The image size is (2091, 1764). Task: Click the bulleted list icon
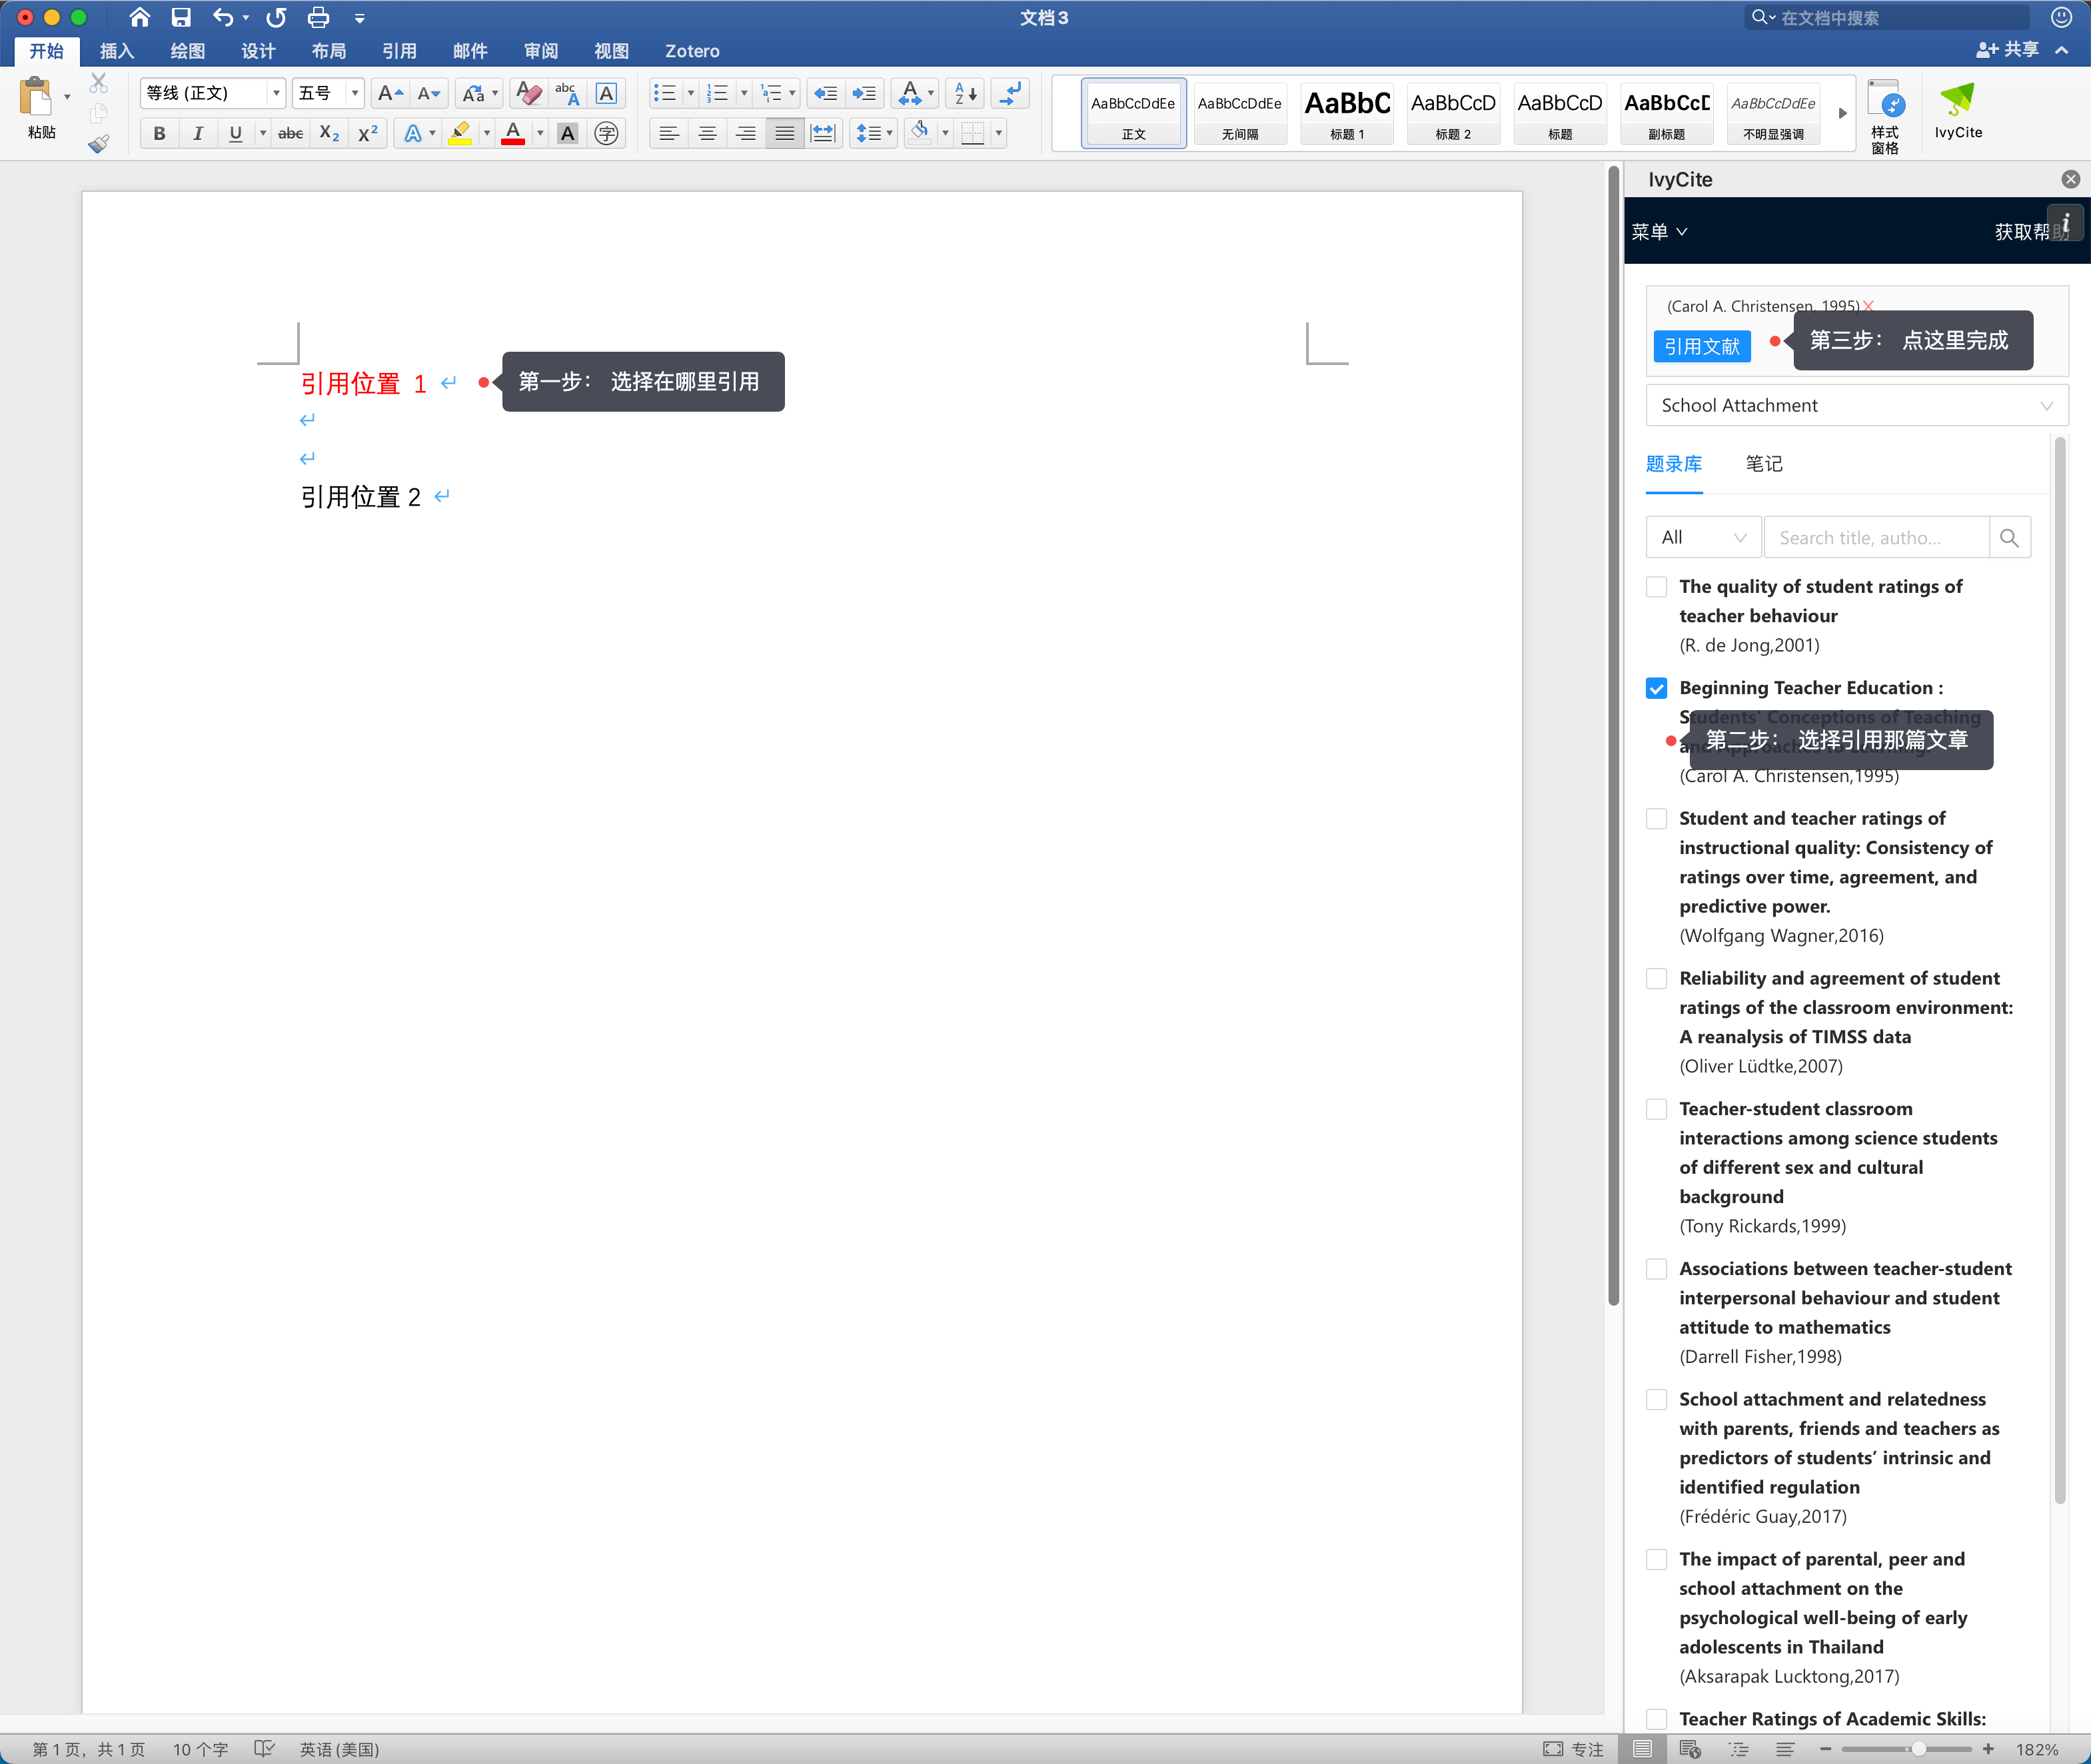664,93
